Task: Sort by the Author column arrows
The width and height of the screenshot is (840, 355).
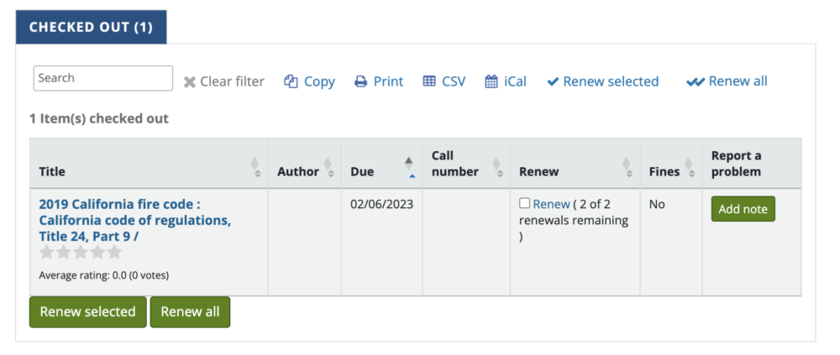Action: 328,168
